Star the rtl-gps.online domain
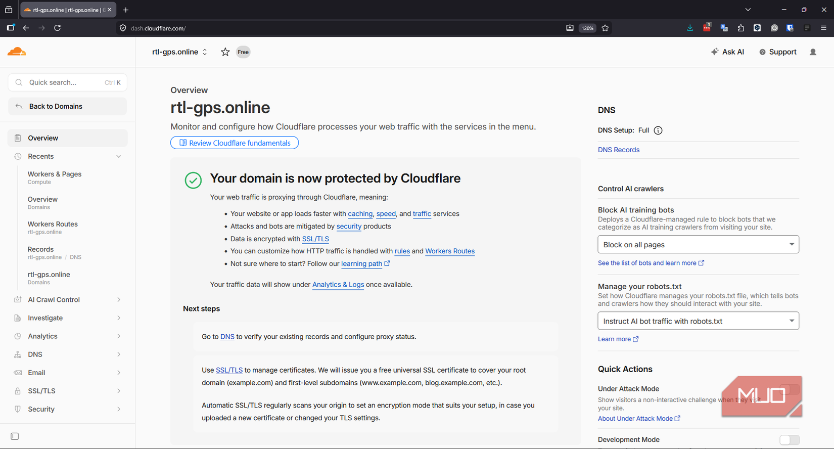This screenshot has width=834, height=449. 225,52
